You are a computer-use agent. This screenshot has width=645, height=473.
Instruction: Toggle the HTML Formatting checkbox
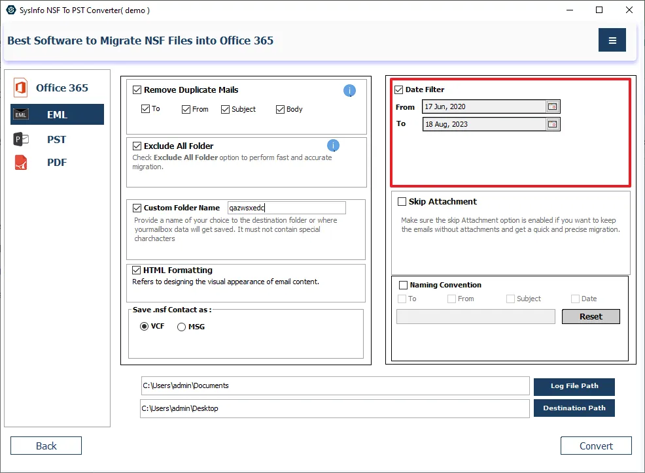coord(137,270)
